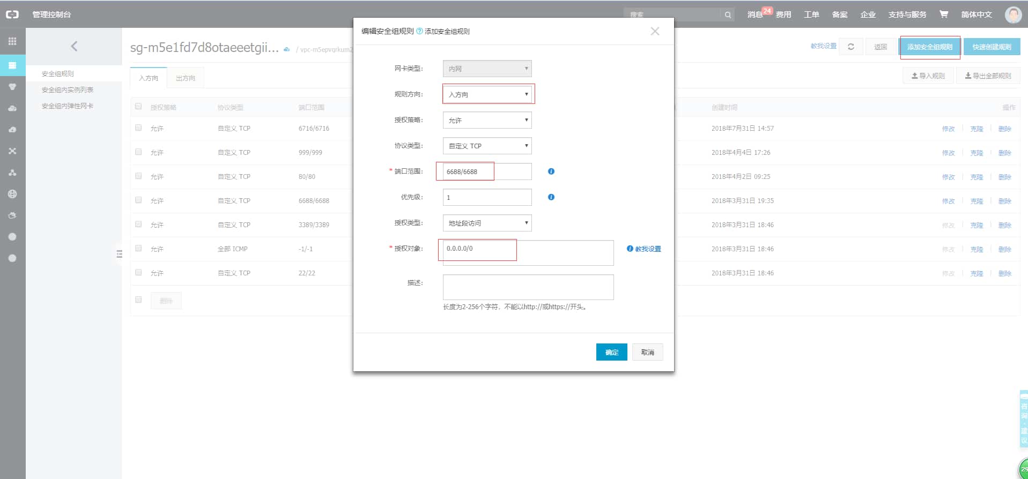Open the user avatar menu

[1012, 14]
